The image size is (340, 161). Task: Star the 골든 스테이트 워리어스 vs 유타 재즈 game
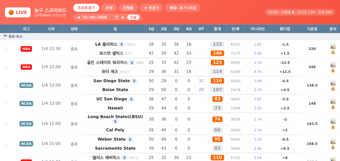7,67
